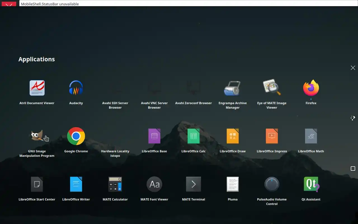Open LibreOffice Base icon
Image resolution: width=358 pixels, height=224 pixels.
click(x=154, y=136)
